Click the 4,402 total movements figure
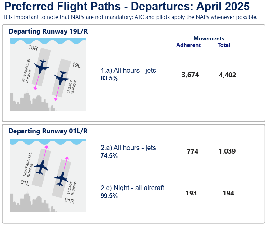Viewport: 267px width, 225px height. [228, 75]
